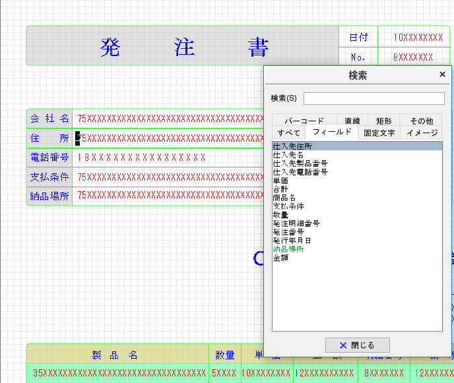Click the 支払条件 label on the form
Viewport: 454px width, 383px height.
pyautogui.click(x=49, y=177)
